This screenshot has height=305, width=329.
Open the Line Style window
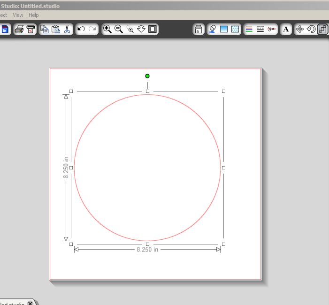(260, 29)
